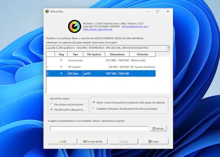Click the 8019 MB / 7648 MiB cell

117,60
